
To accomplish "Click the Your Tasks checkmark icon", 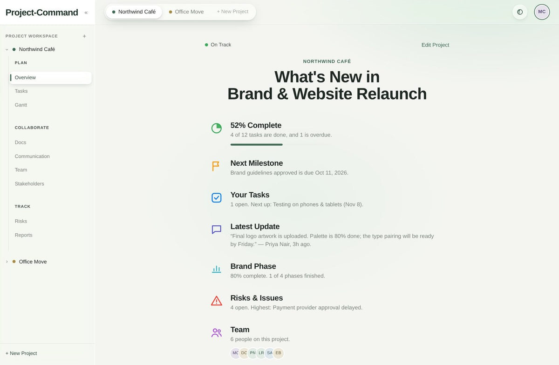I will (217, 198).
